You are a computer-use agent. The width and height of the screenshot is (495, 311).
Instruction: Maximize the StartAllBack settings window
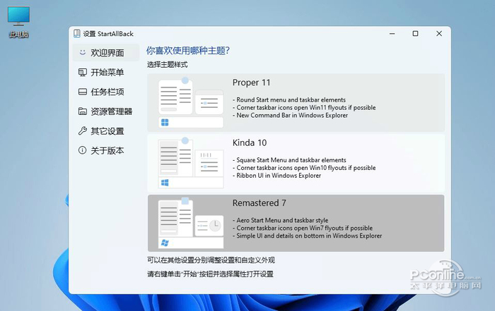click(x=416, y=34)
